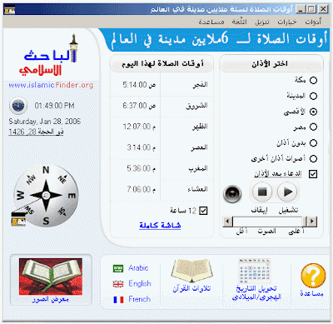Viewport: 333px width, 324px height.
Task: Open the Options (خيارات) menu
Action: pos(287,22)
